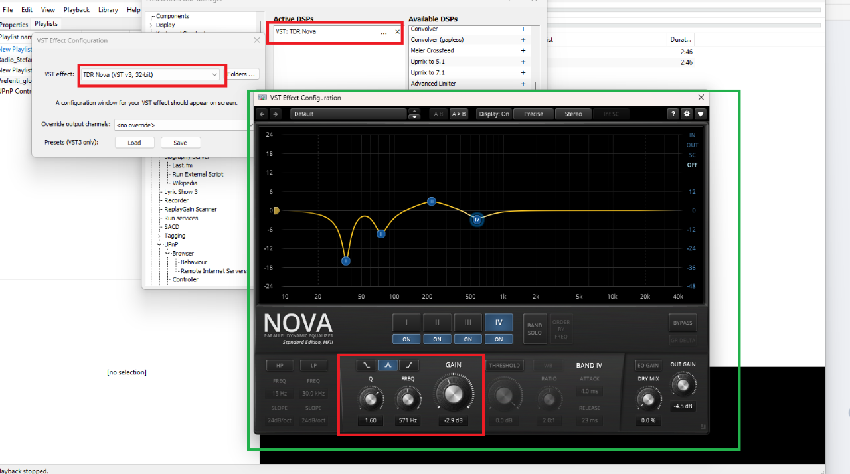
Task: Open the File menu
Action: click(x=8, y=10)
